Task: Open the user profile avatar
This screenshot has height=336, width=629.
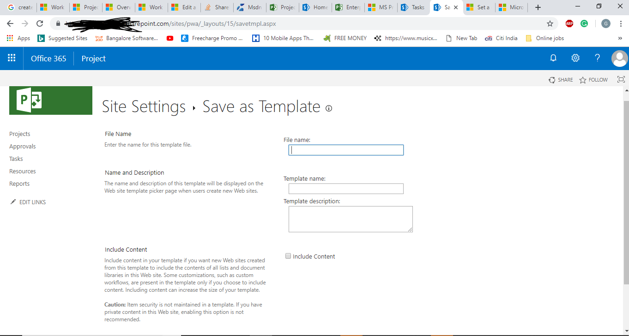Action: [619, 59]
